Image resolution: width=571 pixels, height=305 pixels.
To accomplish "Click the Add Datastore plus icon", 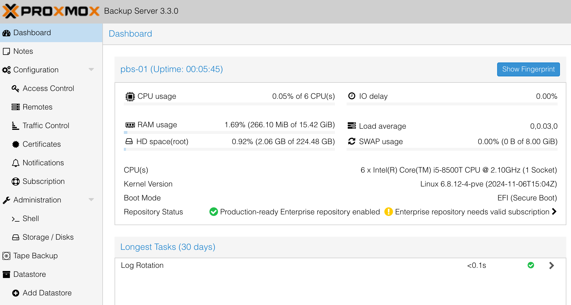I will 16,293.
